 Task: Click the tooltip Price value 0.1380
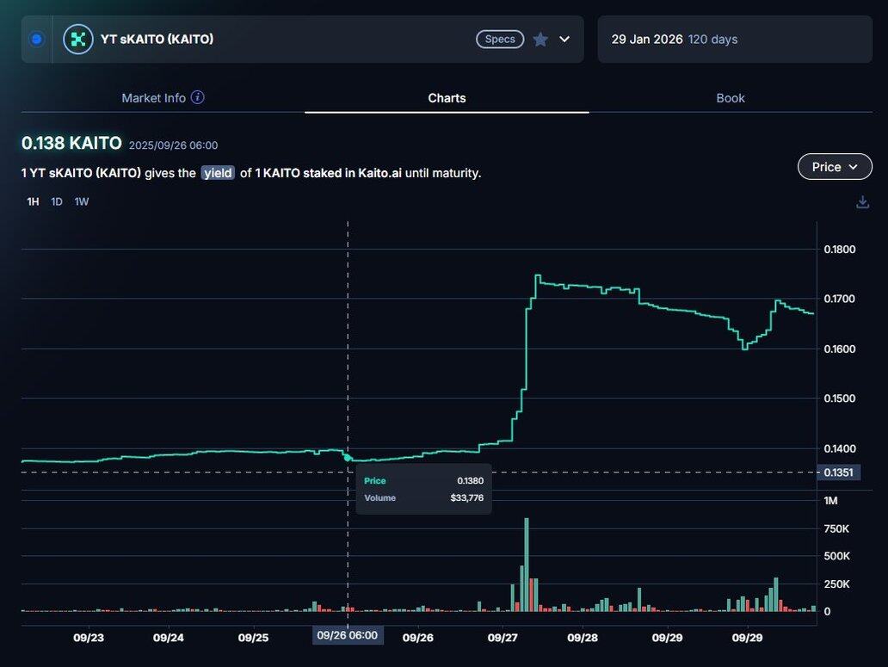[471, 481]
